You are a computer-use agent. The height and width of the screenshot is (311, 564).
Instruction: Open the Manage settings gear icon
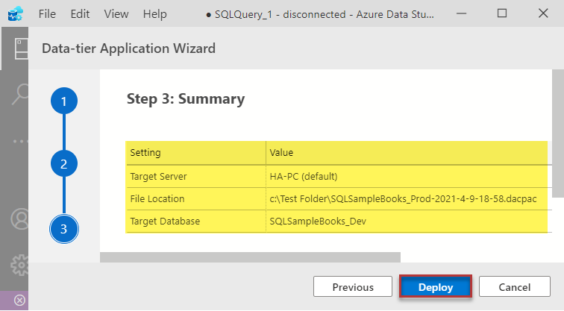point(14,265)
